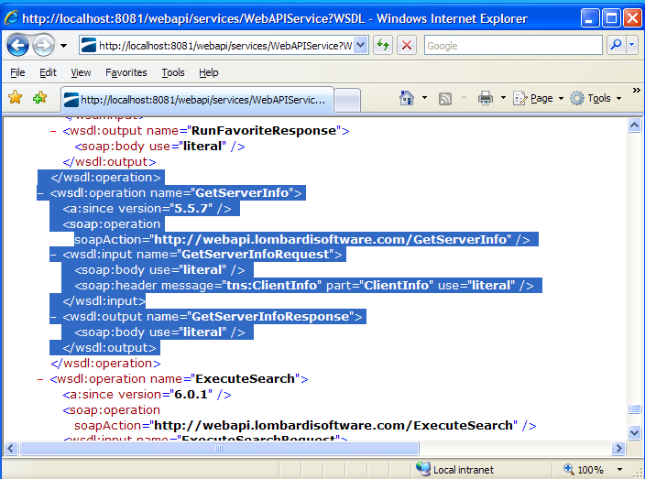Open the Favorites menu
This screenshot has height=479, width=645.
point(126,72)
